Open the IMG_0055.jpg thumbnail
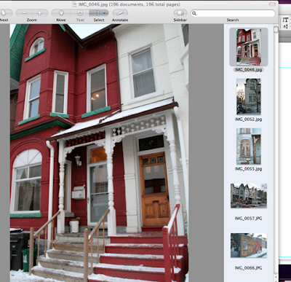This screenshot has width=291, height=282. click(x=249, y=146)
